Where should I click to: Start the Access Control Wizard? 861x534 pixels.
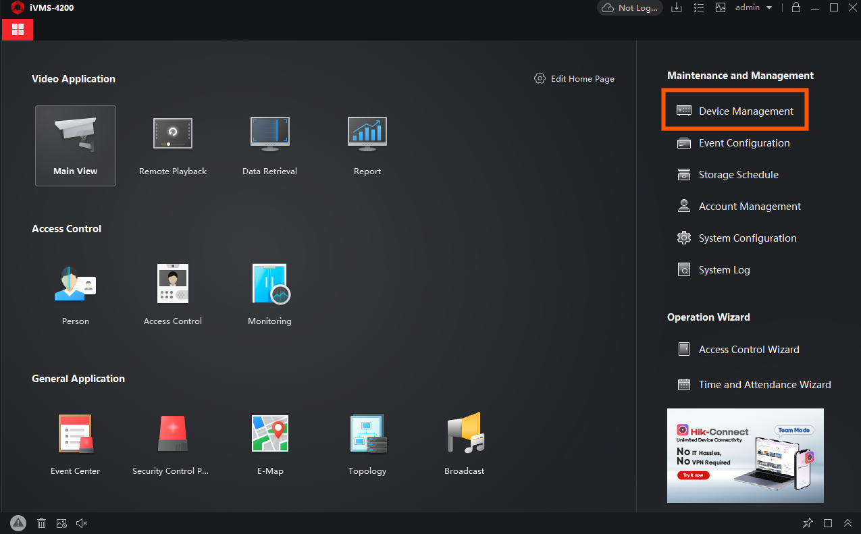click(739, 350)
